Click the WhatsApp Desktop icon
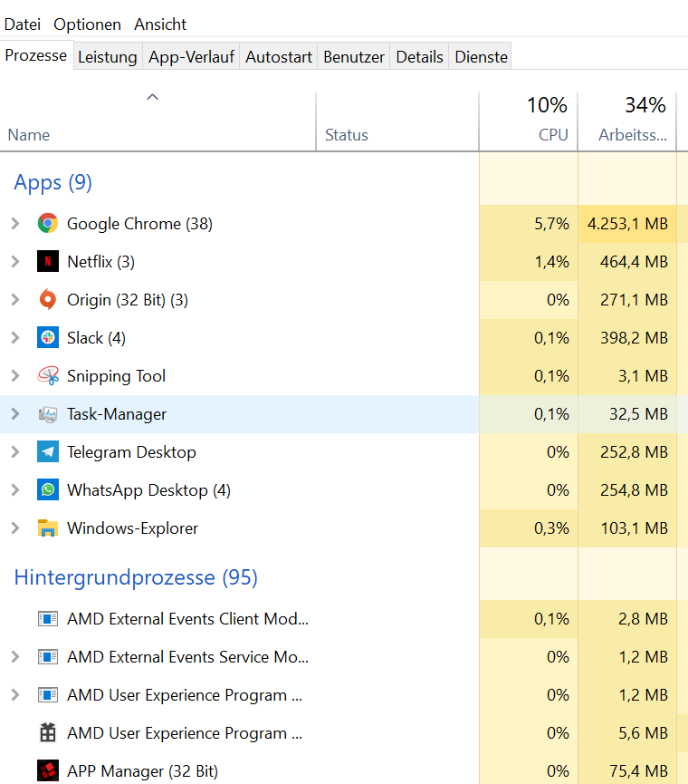The image size is (688, 784). point(48,490)
